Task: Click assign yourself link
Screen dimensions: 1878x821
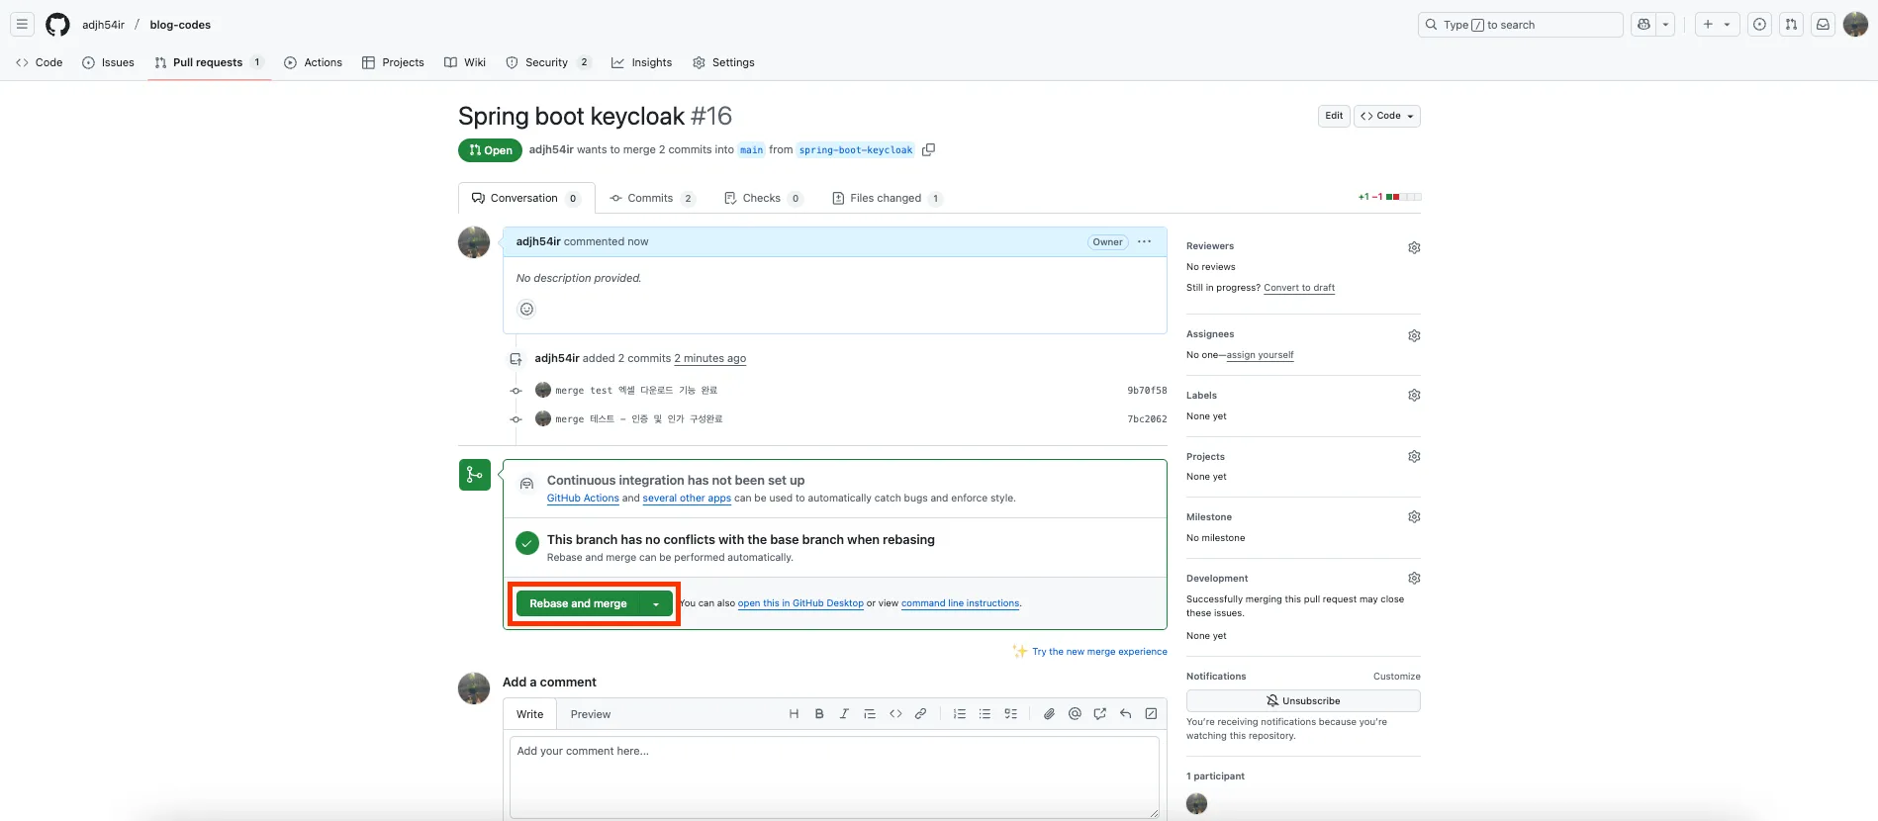Action: pos(1260,355)
